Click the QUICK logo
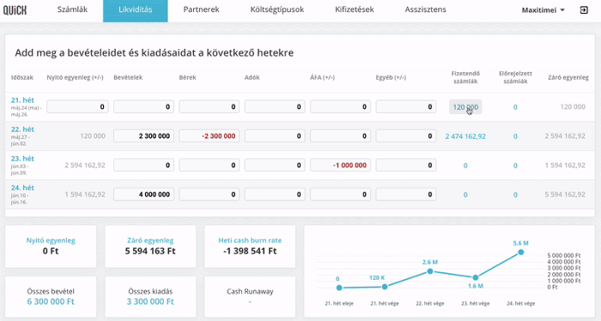 (x=15, y=10)
